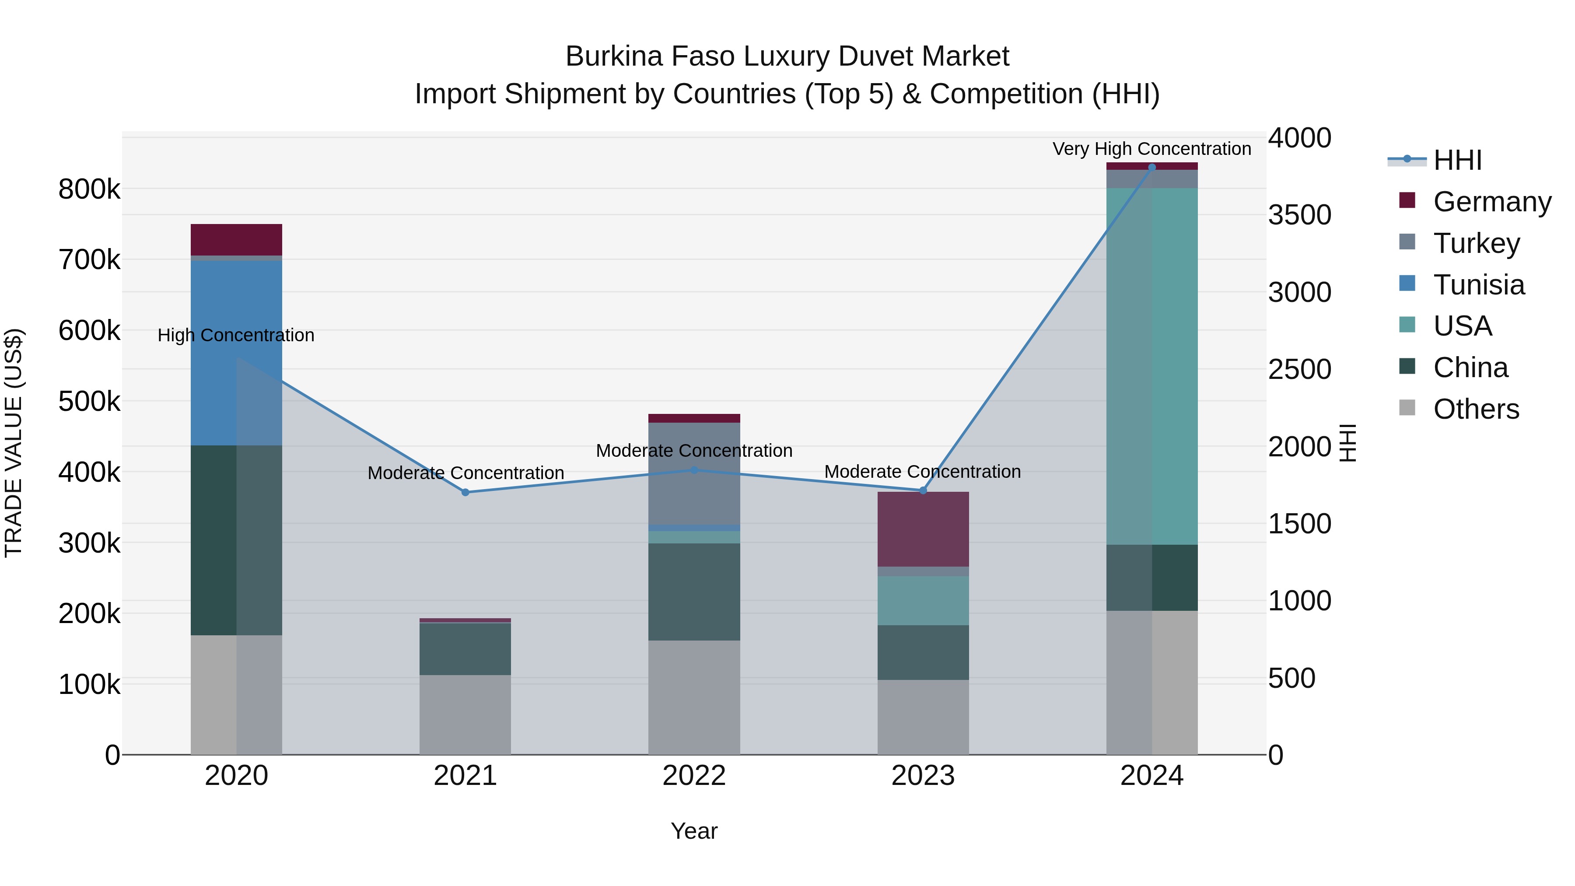Click the China segment in the 2024 bar

point(1152,578)
